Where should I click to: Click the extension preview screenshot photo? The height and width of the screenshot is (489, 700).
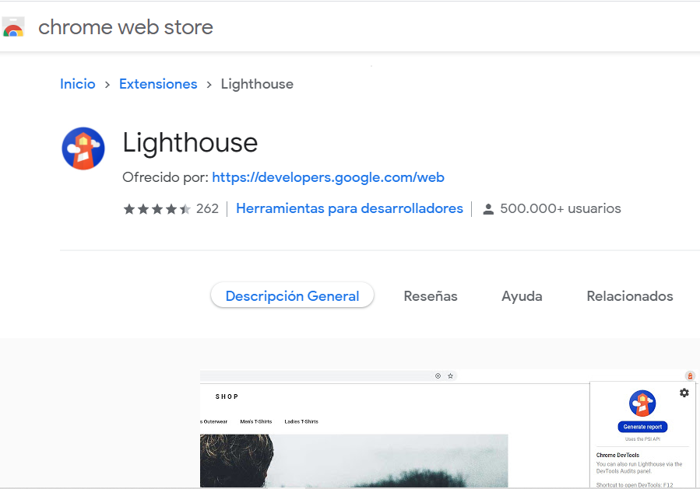[x=354, y=461]
